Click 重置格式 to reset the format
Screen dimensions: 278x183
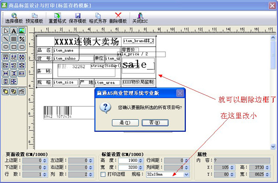coord(57,18)
